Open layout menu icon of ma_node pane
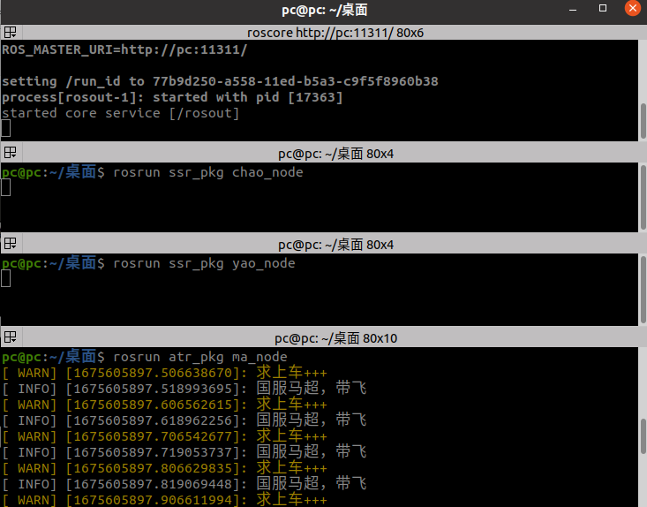The image size is (647, 507). (11, 337)
